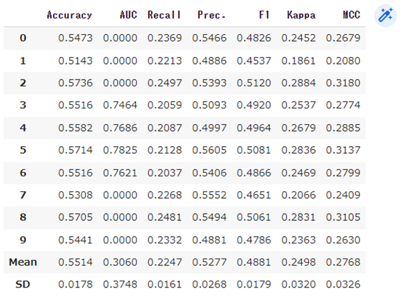Click the F1 column header
Viewport: 412px width, 297px height.
262,15
